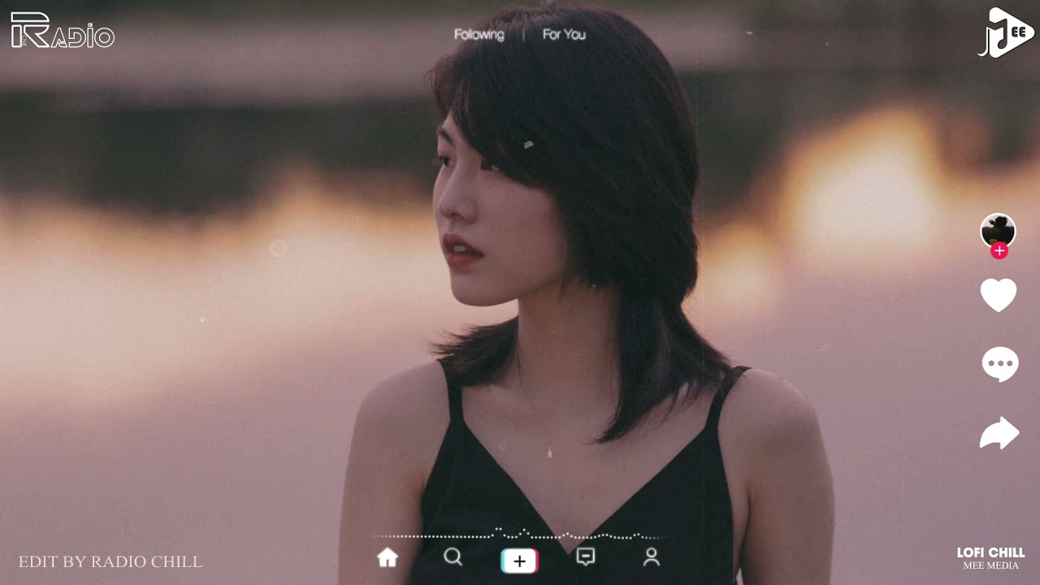Screen dimensions: 1040x585
Task: Open comments via speech bubble icon
Action: 999,364
